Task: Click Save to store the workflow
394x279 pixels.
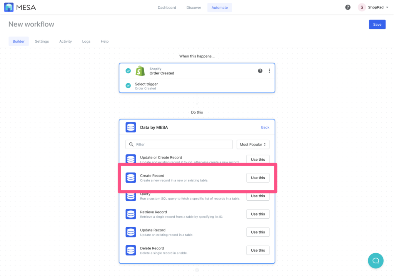Action: 377,24
